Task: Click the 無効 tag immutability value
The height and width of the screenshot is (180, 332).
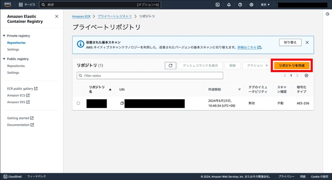Action: tap(252, 103)
